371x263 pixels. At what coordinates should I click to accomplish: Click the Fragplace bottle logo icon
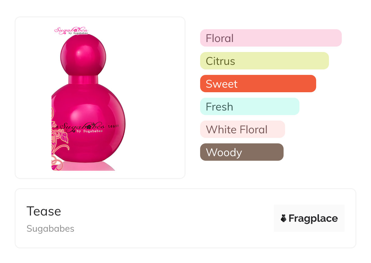coord(284,218)
